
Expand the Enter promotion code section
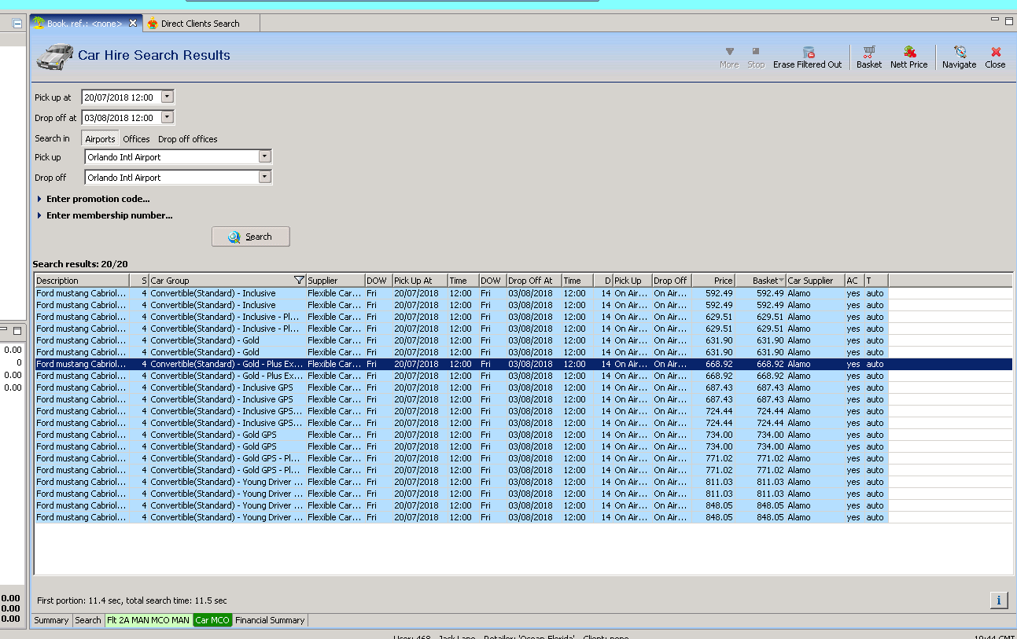[94, 199]
